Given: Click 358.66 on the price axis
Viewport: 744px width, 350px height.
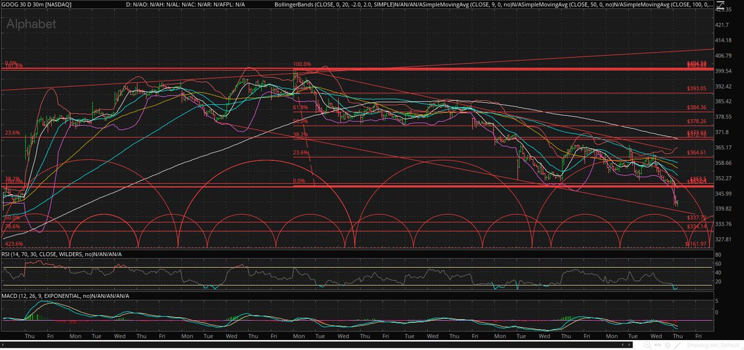Looking at the screenshot, I should (x=724, y=163).
